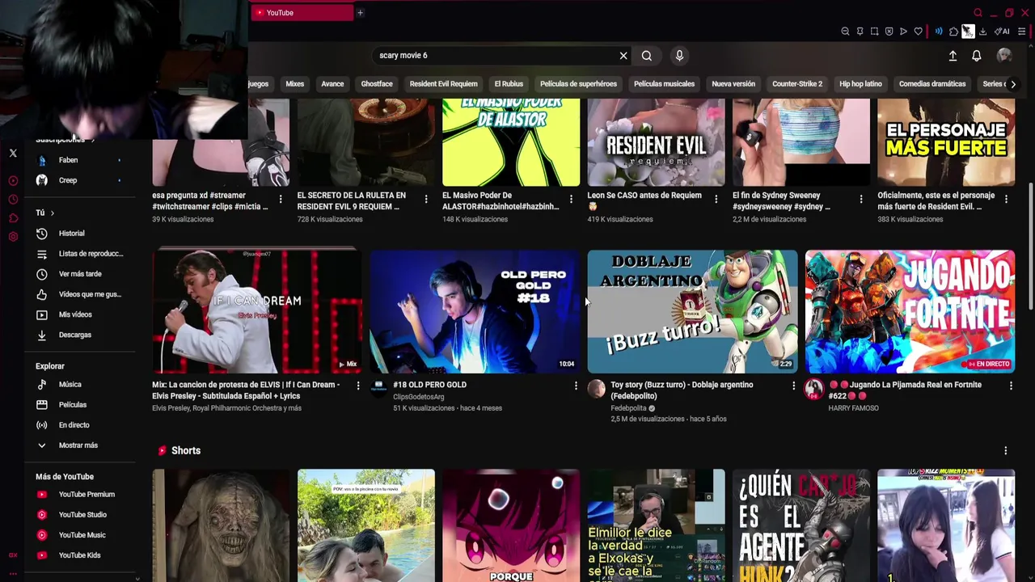Viewport: 1035px width, 582px height.
Task: Open the ¿QUIÉN ES EL AGENTE short
Action: tap(801, 525)
